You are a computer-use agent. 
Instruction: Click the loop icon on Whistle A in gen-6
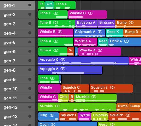[100, 51]
